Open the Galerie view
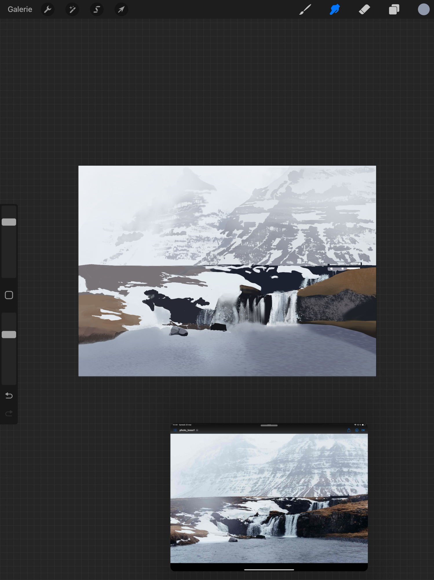 [x=20, y=9]
